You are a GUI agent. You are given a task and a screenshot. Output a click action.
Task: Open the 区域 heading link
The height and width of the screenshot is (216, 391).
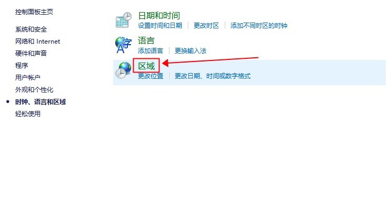[146, 66]
